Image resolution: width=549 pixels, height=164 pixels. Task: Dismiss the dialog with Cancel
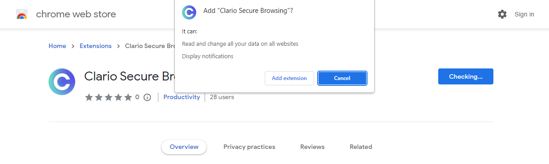click(342, 78)
